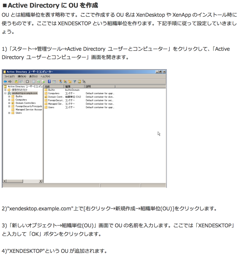Open Help with the blue question icon
239x257 pixels.
click(x=49, y=82)
